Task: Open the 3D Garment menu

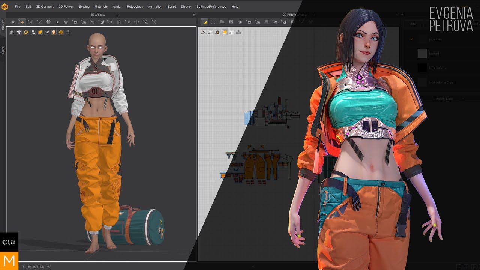Action: coord(45,7)
